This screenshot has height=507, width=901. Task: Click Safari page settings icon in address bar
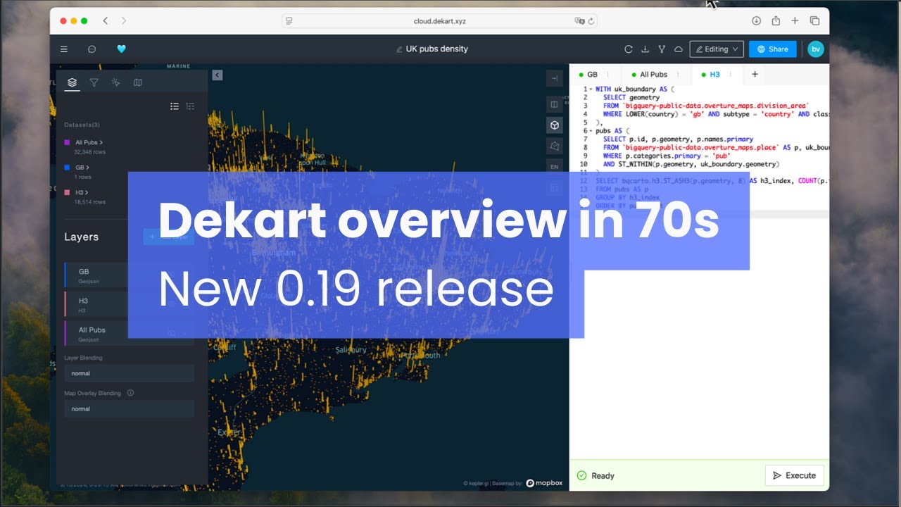coord(289,21)
